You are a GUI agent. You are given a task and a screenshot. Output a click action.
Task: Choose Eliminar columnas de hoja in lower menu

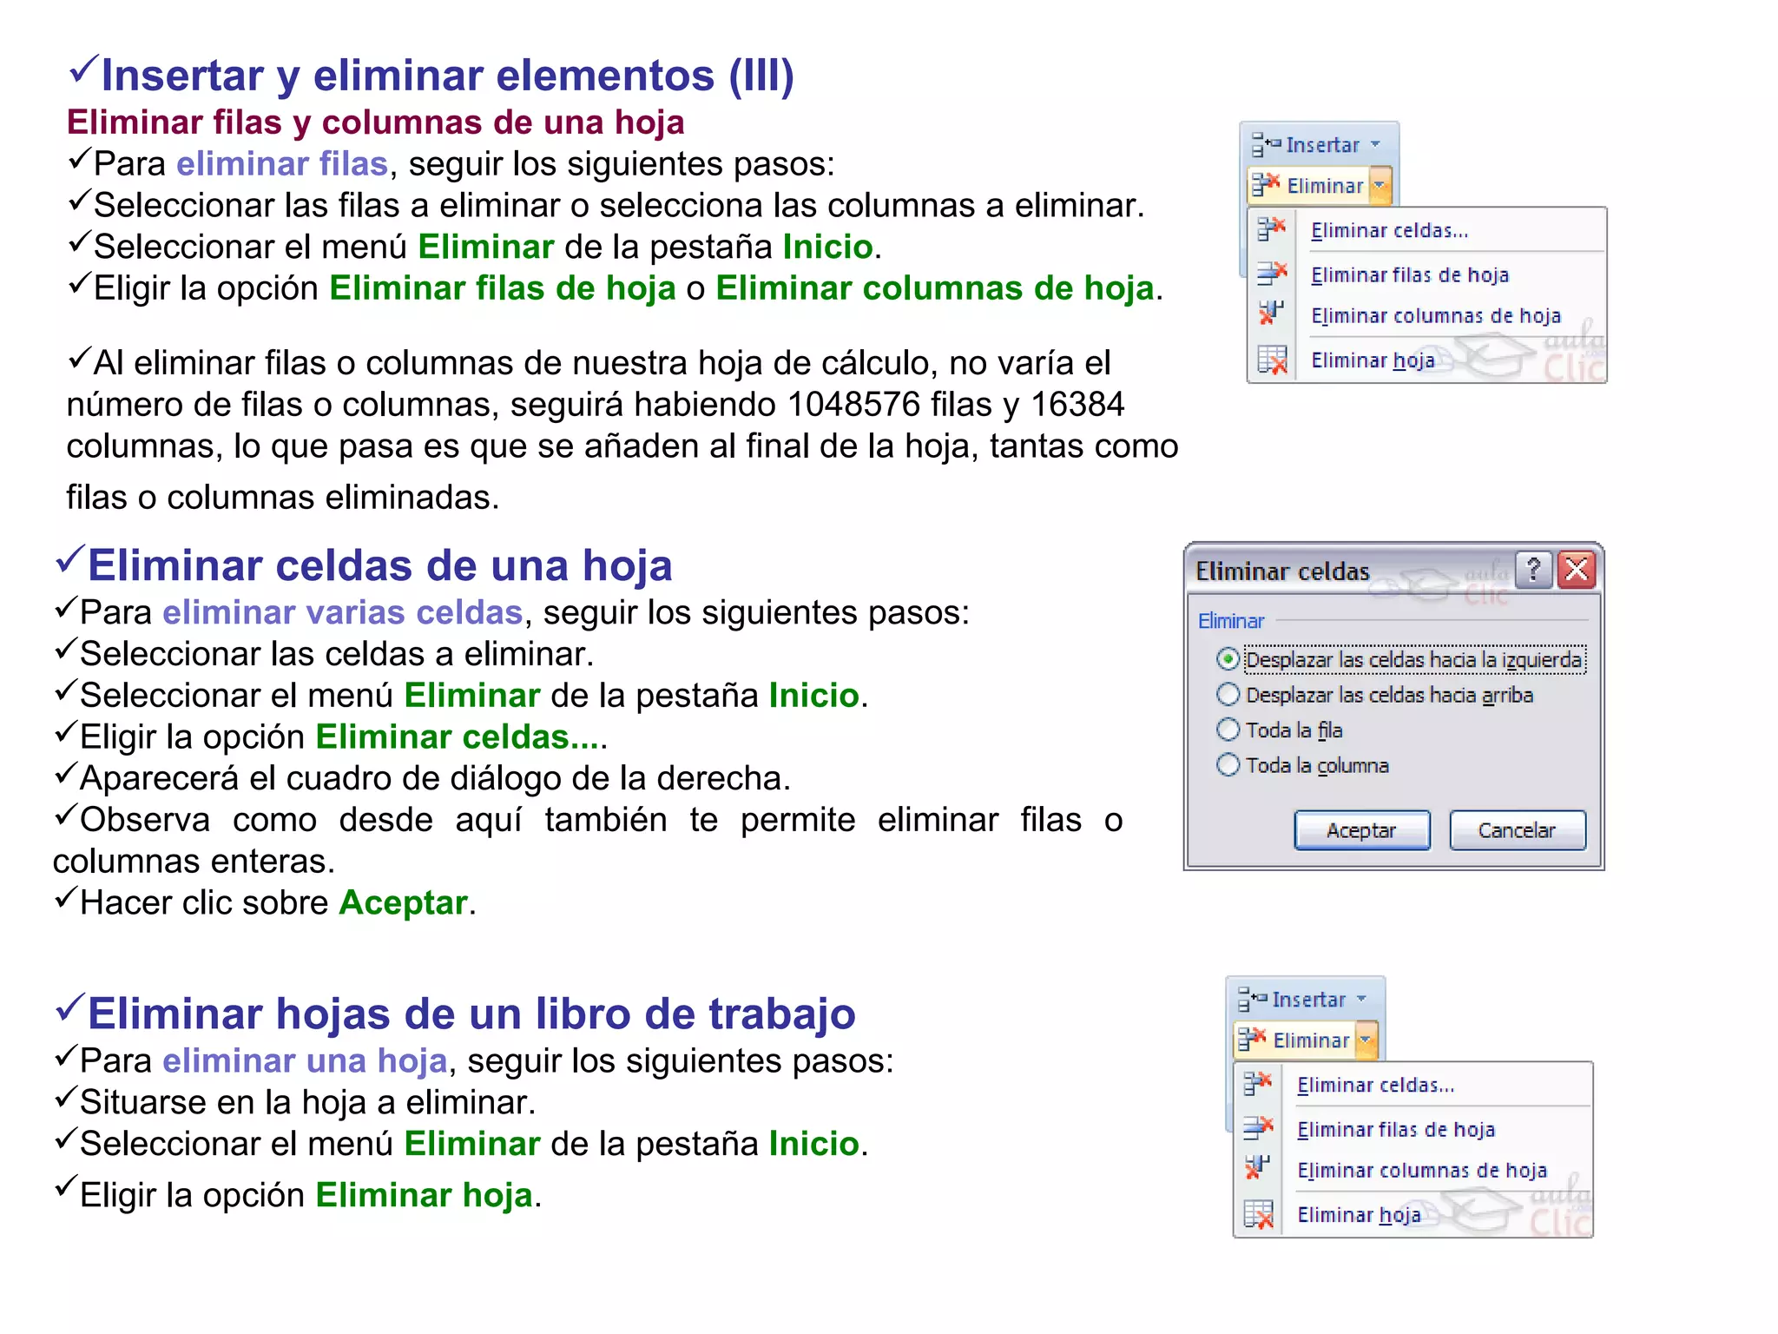pos(1421,1170)
